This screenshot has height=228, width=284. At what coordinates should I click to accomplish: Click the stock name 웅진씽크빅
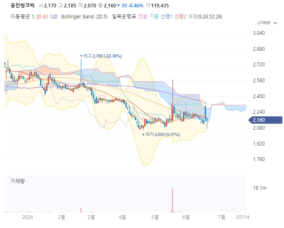pos(22,5)
